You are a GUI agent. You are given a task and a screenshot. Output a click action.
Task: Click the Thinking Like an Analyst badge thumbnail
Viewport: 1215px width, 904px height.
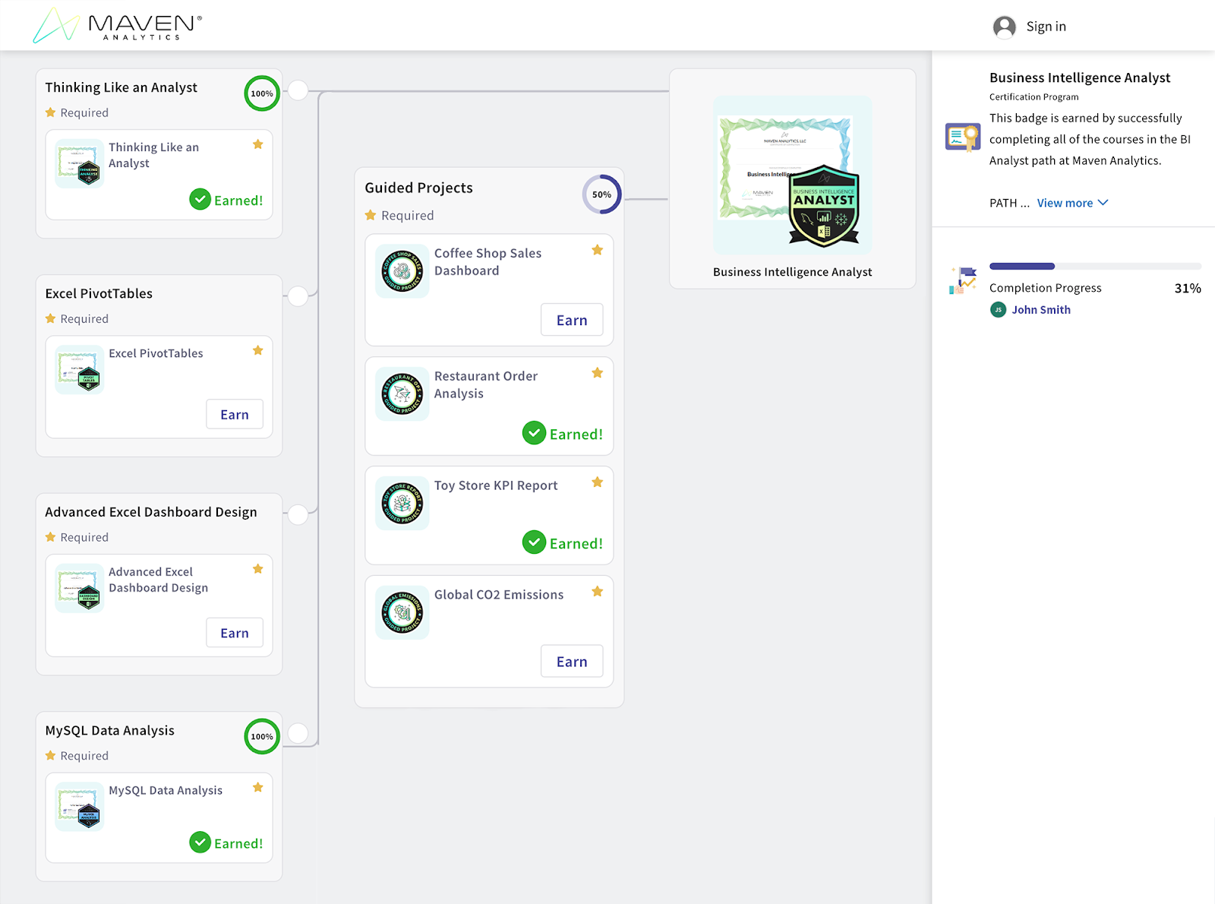tap(80, 163)
